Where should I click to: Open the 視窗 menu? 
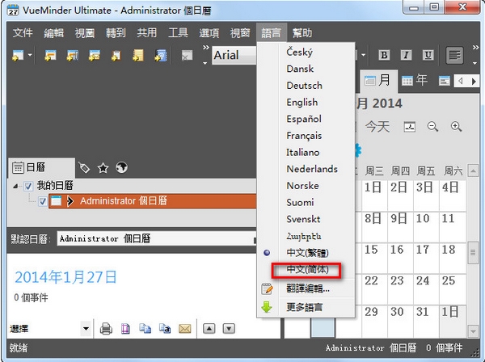pos(240,32)
